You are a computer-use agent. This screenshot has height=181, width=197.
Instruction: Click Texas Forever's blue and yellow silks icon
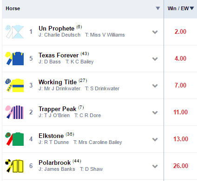click(14, 58)
